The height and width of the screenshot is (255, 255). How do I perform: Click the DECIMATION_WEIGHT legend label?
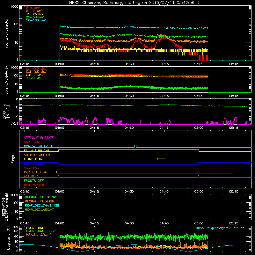coord(40,201)
